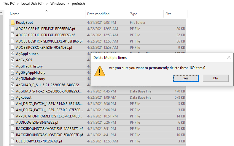Click icon of AgGlUAD_P_S-1-5-21 file
The width and height of the screenshot is (234, 146).
tap(12, 85)
